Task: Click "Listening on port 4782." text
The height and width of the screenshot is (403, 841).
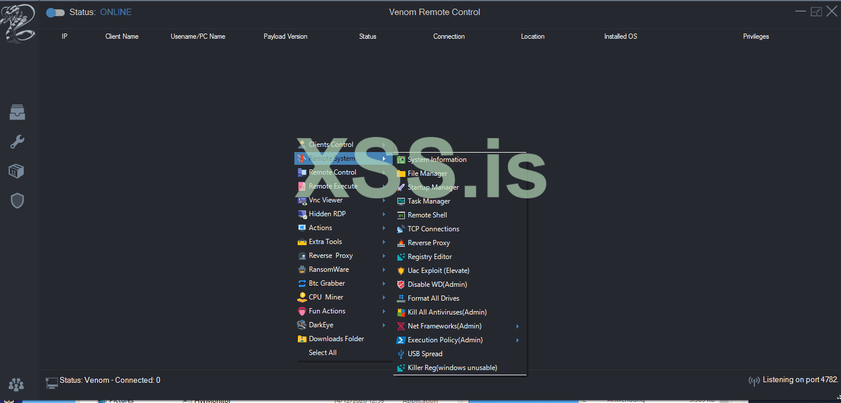Action: [x=800, y=380]
